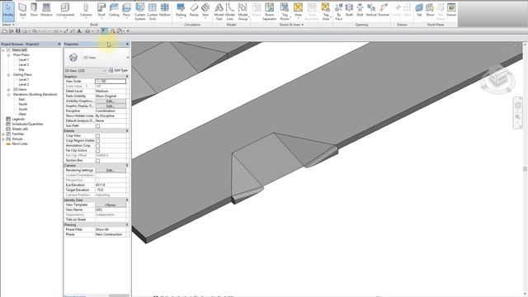Choose the Wall opening tool
Image resolution: width=528 pixels, height=297 pixels.
click(360, 10)
